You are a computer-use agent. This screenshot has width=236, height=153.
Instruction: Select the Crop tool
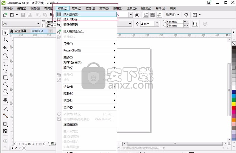[x=5, y=48]
